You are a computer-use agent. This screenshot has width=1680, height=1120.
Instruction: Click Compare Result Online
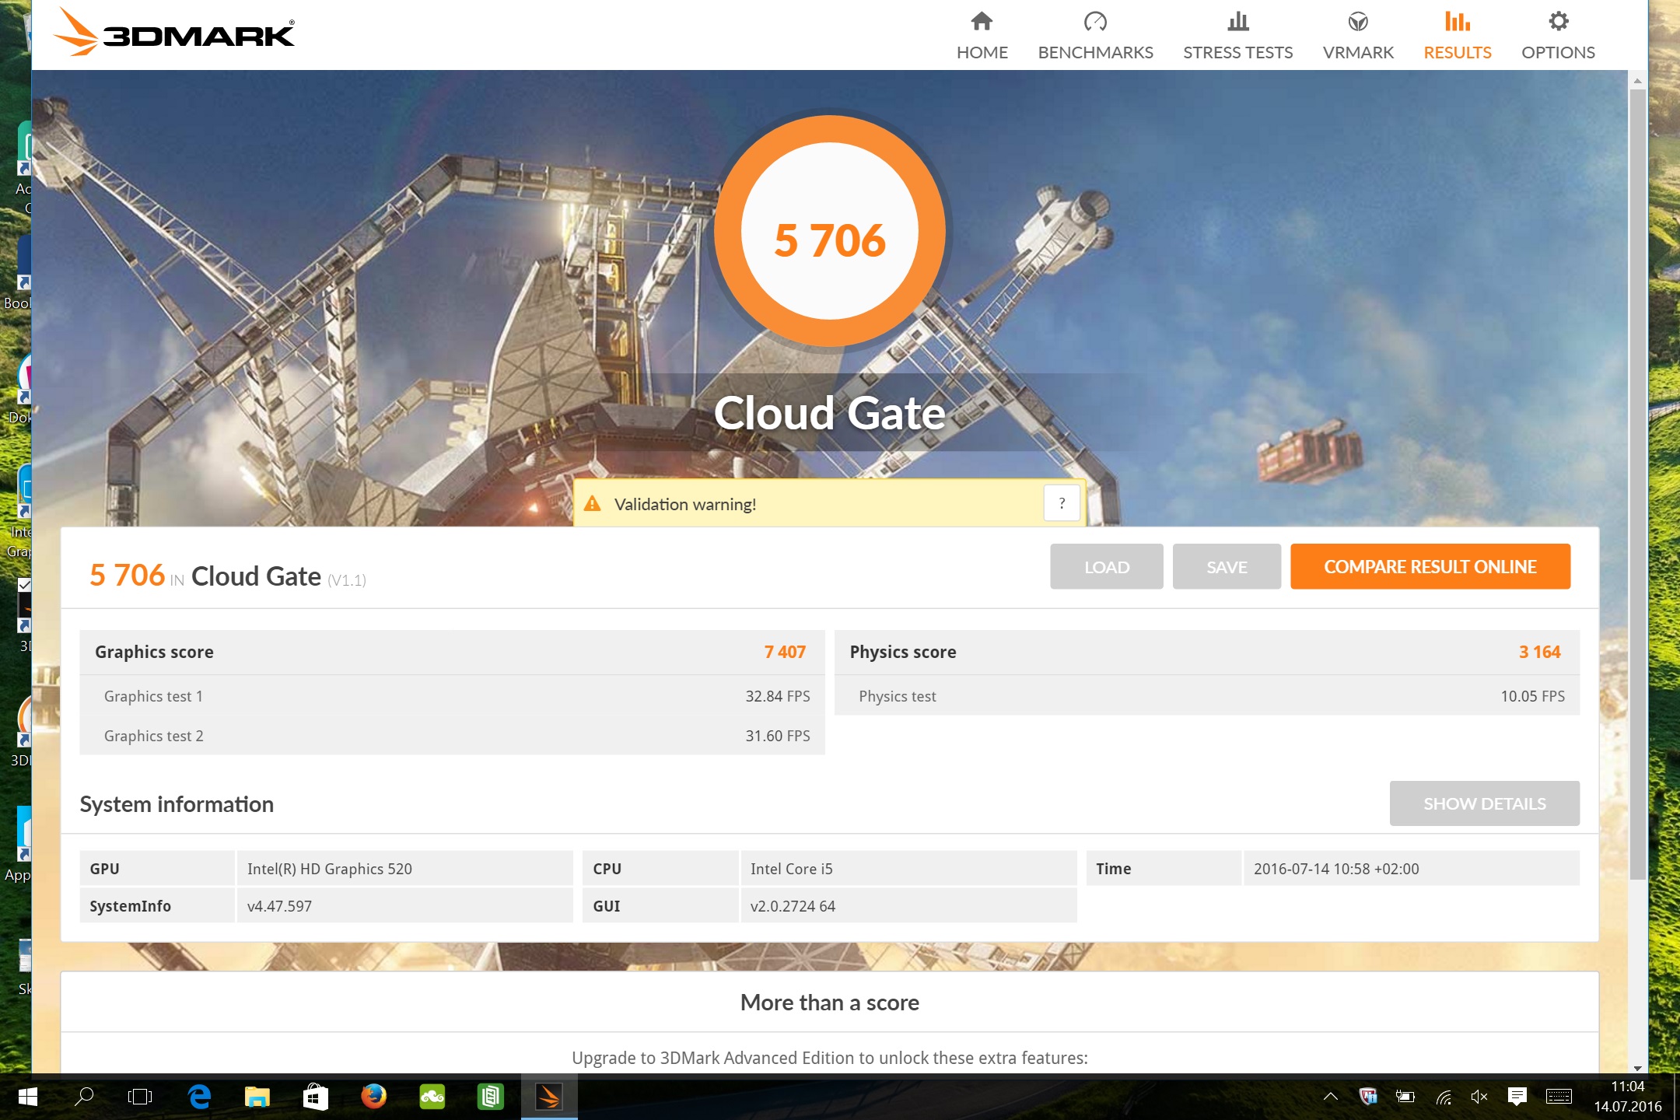click(1430, 566)
